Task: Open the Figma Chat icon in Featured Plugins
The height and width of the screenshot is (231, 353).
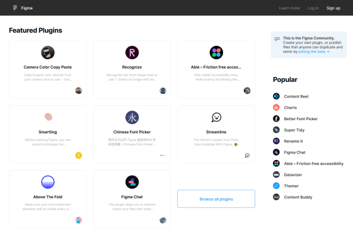Action: [x=132, y=182]
